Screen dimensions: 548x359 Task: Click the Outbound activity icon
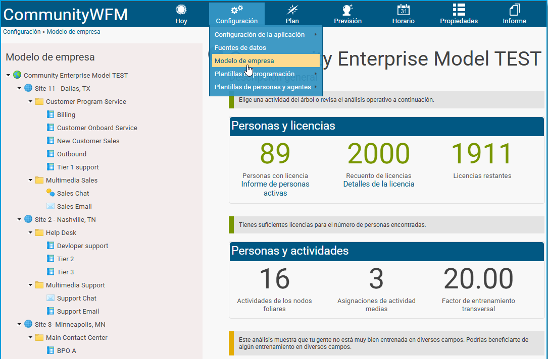coord(51,153)
